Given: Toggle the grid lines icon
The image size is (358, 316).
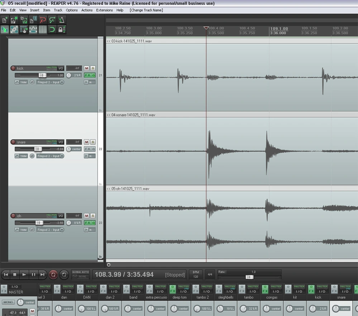Looking at the screenshot, I should (x=43, y=30).
